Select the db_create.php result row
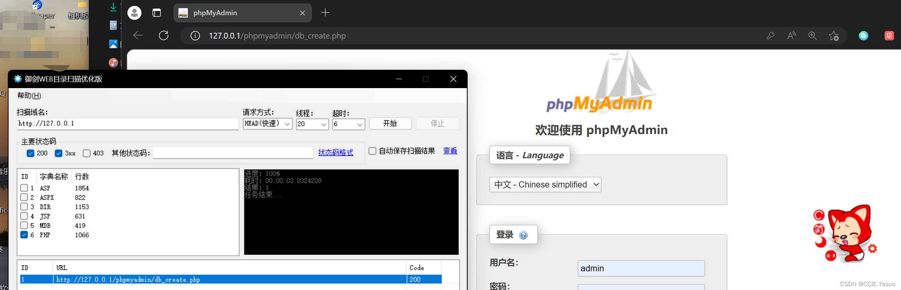This screenshot has height=290, width=901. click(231, 279)
